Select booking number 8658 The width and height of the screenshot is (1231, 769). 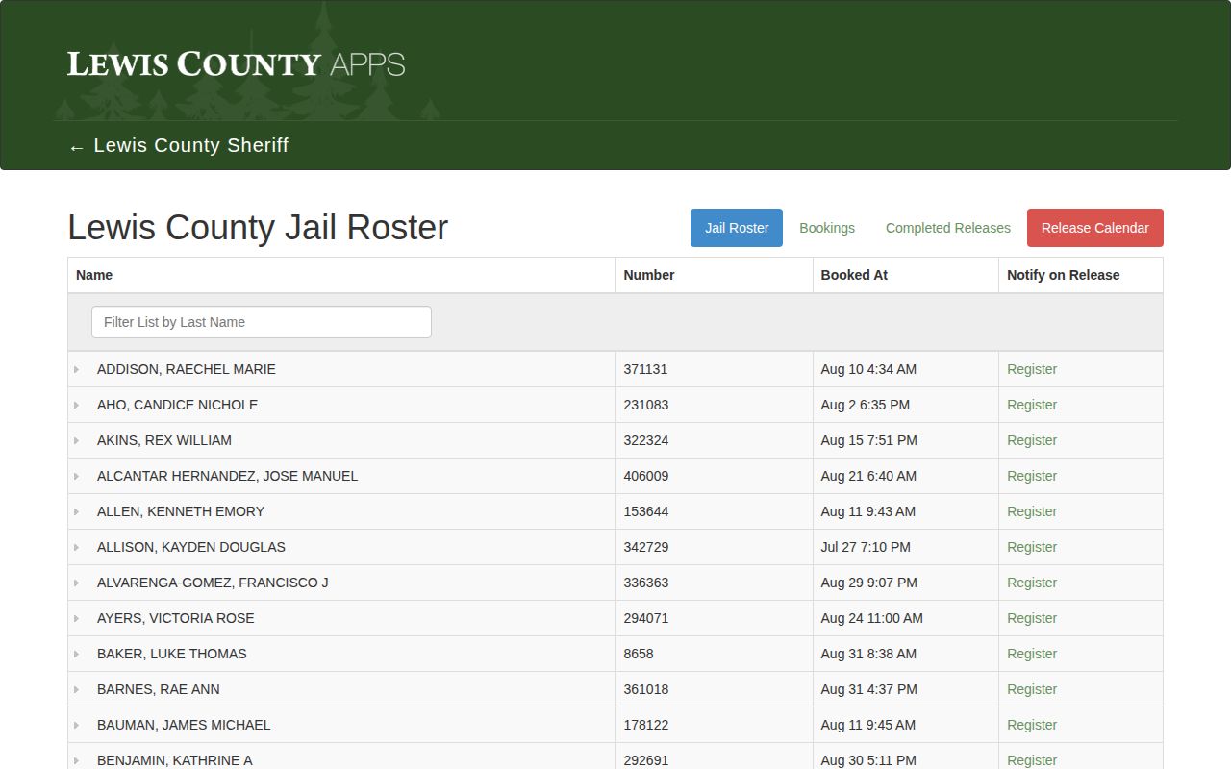pos(639,654)
